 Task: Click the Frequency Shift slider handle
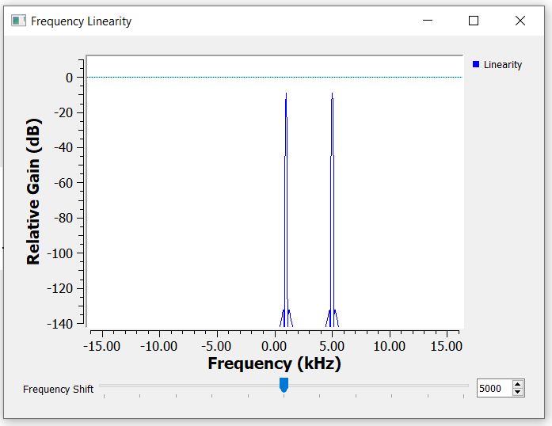[284, 385]
